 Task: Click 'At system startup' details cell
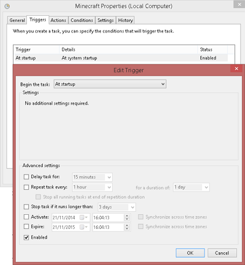(x=79, y=58)
